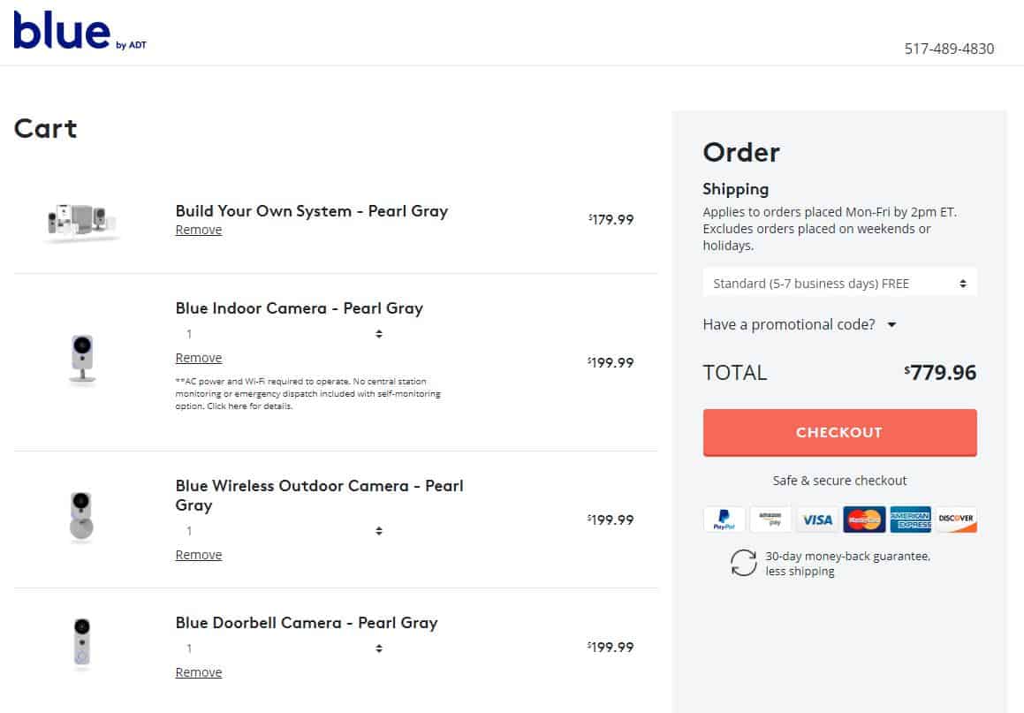Click the Blue Wireless Outdoor Camera image

click(x=81, y=518)
